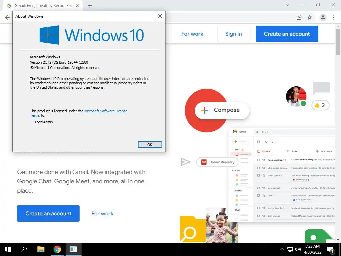
Task: Star the Martin, Jaya, Ty email
Action: click(x=264, y=208)
